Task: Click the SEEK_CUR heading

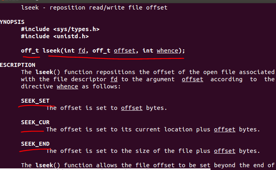Action: tap(35, 122)
